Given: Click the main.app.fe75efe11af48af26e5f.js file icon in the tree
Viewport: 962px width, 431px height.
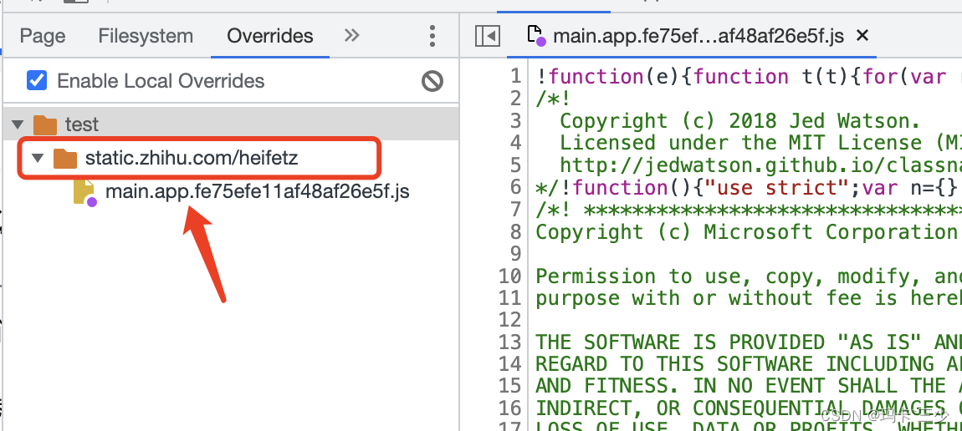Looking at the screenshot, I should point(84,192).
